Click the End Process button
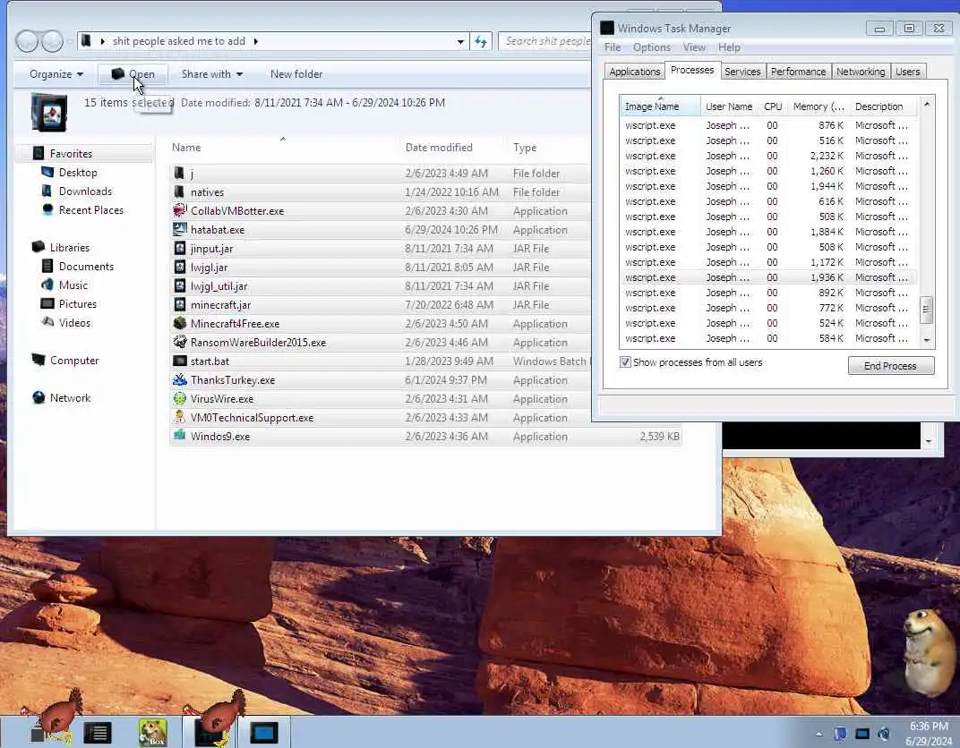The width and height of the screenshot is (960, 748). point(891,366)
